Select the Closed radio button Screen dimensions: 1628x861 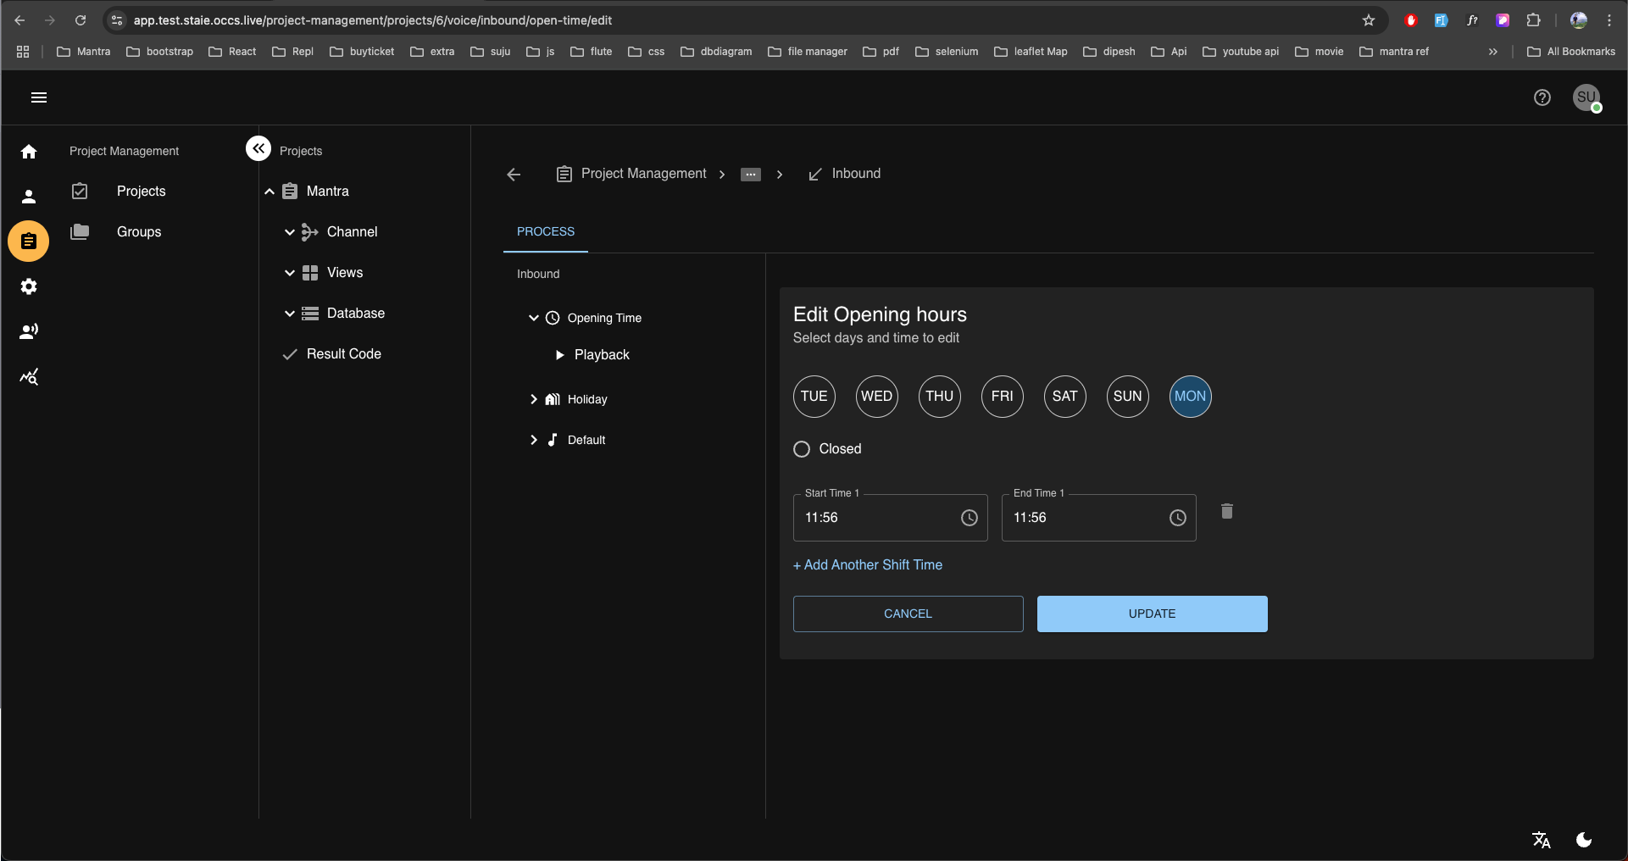(802, 449)
